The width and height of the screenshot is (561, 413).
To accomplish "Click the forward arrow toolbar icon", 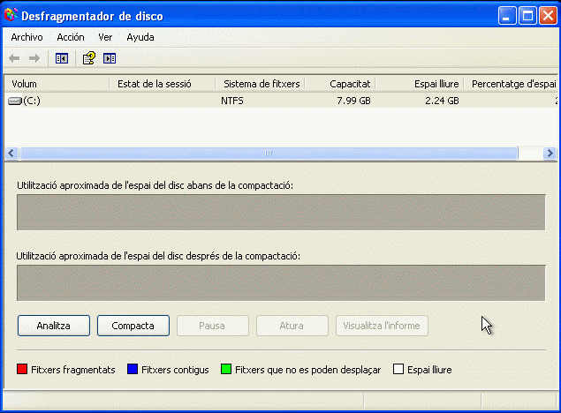I will (x=34, y=58).
